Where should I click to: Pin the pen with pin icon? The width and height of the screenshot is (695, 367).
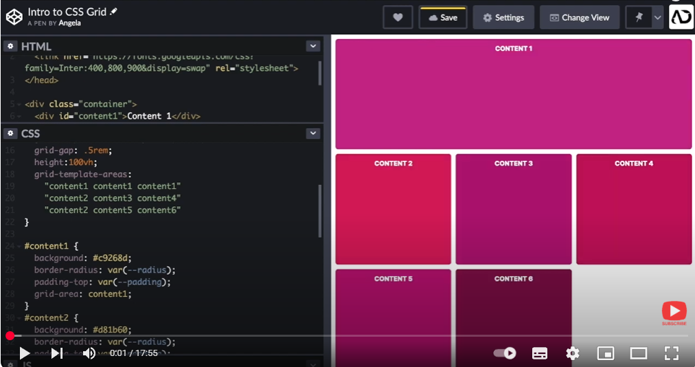639,17
